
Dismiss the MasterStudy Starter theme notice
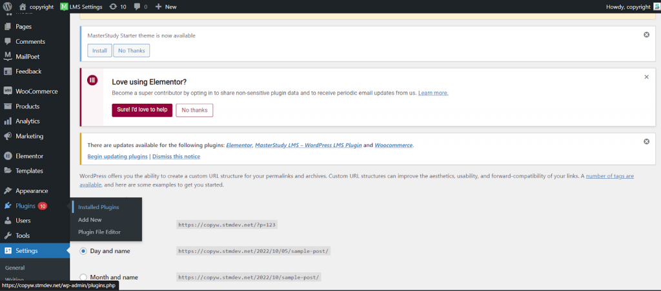pos(646,35)
